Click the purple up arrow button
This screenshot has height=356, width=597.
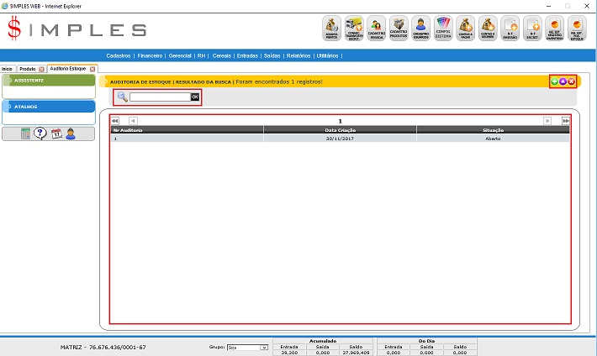click(563, 81)
